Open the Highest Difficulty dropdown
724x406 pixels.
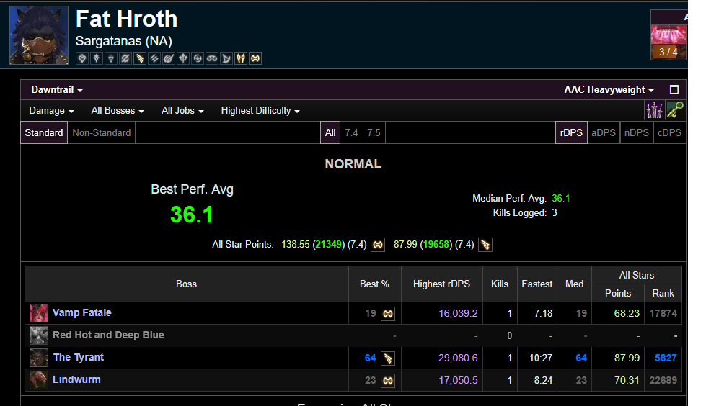260,111
